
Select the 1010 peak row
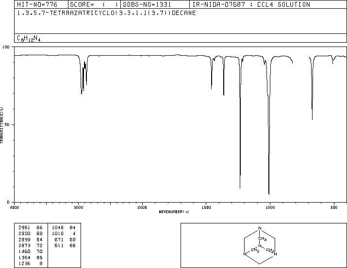coord(64,234)
